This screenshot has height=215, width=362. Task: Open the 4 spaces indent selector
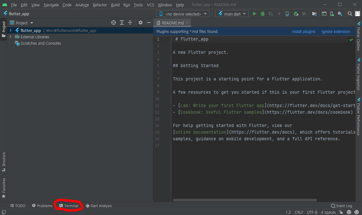coord(328,212)
